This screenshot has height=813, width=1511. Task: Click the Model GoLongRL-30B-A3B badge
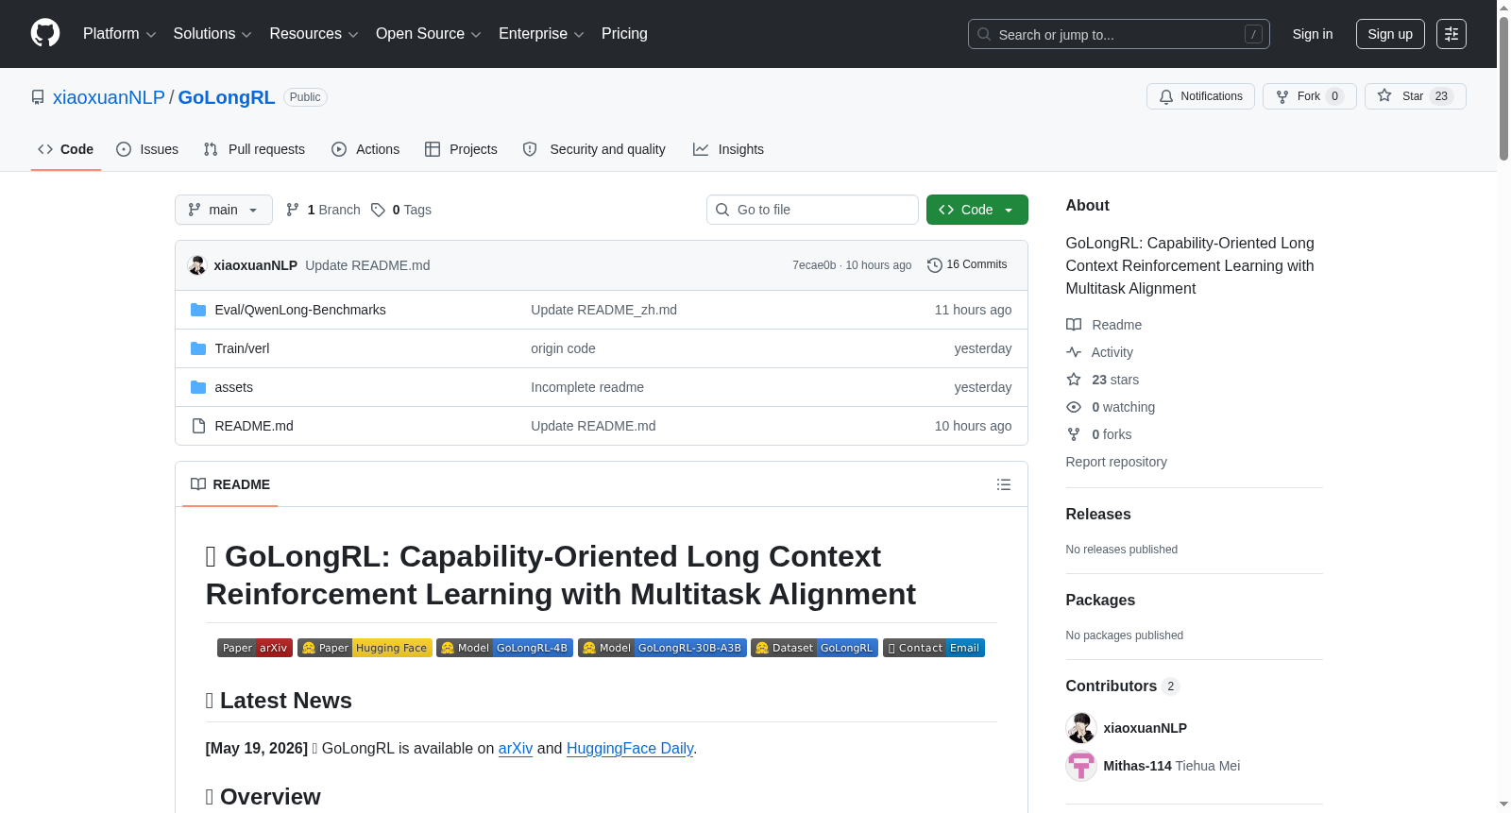coord(662,648)
